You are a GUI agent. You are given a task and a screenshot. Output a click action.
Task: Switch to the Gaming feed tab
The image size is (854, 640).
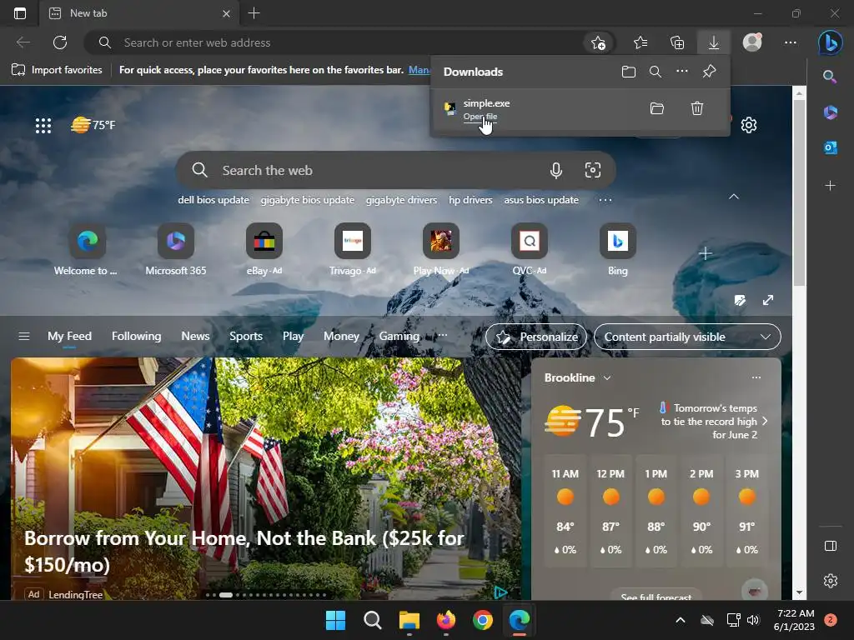pyautogui.click(x=399, y=337)
